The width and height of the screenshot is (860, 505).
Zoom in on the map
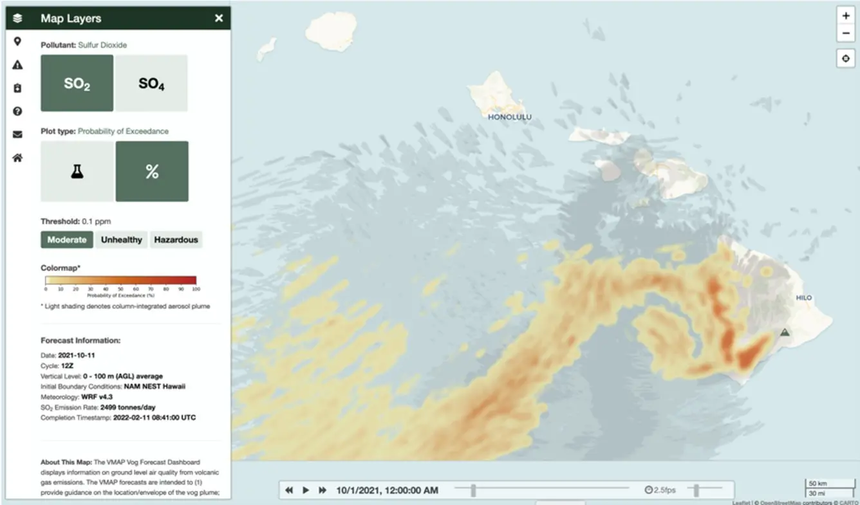click(846, 16)
